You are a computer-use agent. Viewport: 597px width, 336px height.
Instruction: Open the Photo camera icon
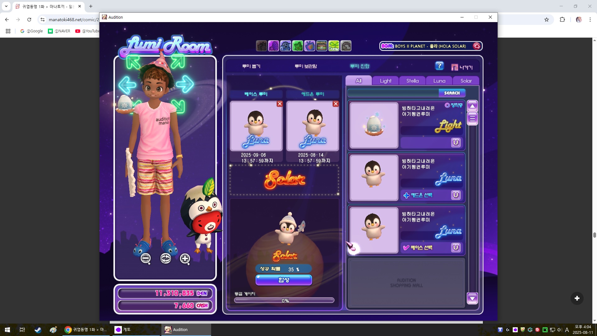tap(322, 46)
